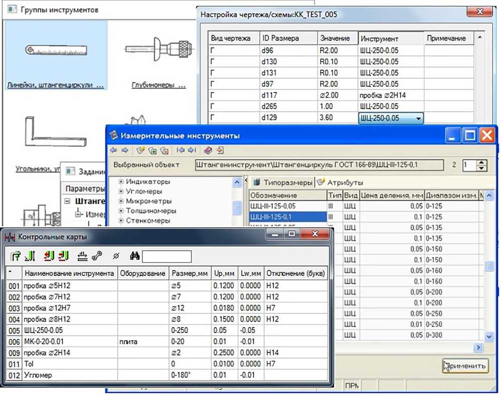Switch to the Типоразмеры tab
This screenshot has width=501, height=396.
[283, 182]
